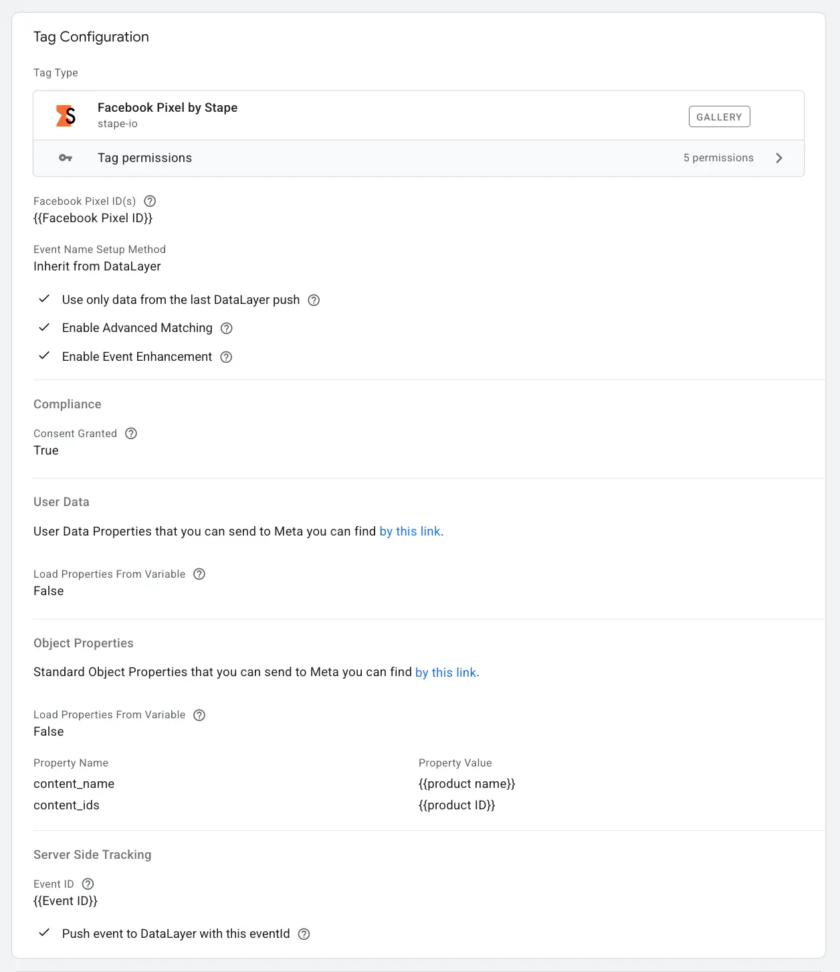Toggle Push event to DataLayer with this eventId
This screenshot has height=972, width=840.
click(44, 933)
